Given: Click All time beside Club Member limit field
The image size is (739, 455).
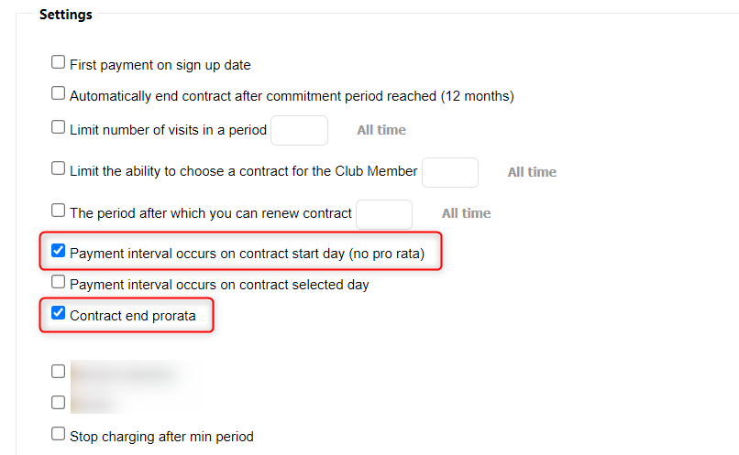Looking at the screenshot, I should [532, 171].
